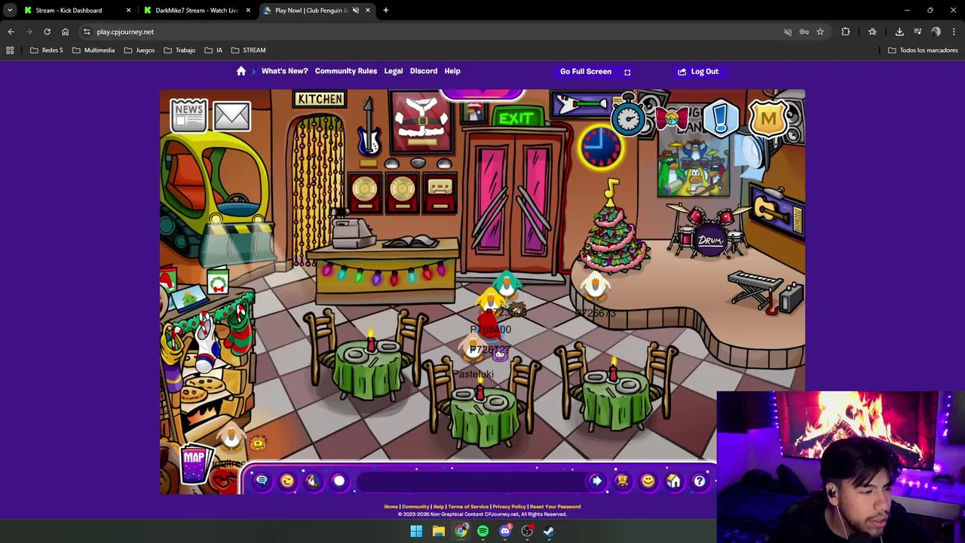Viewport: 965px width, 543px height.
Task: Open Spotify from the taskbar
Action: coord(482,531)
